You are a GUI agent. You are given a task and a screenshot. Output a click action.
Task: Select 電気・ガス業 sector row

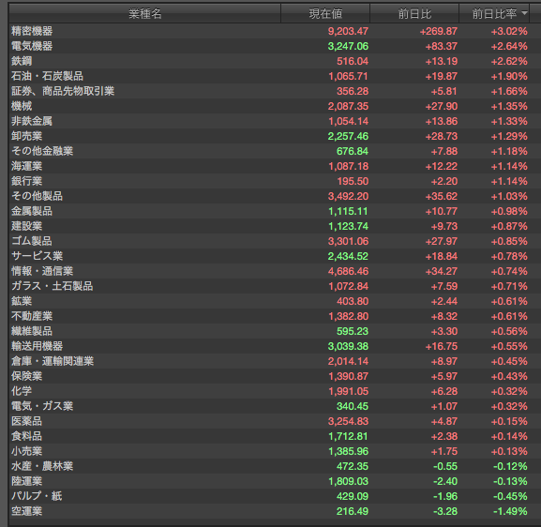[x=275, y=406]
